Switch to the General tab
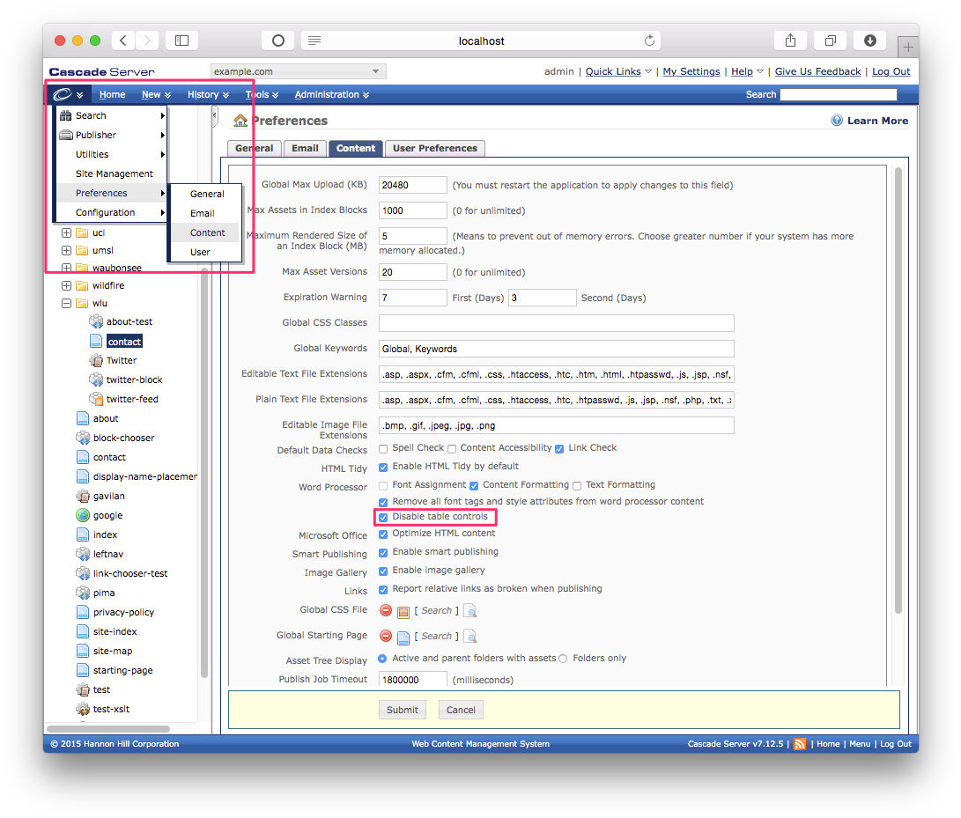 click(x=255, y=148)
